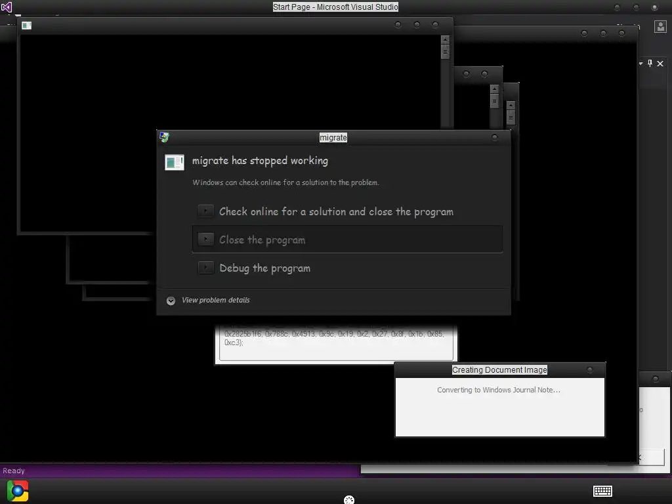Choose Close the program
672x504 pixels.
(x=347, y=240)
